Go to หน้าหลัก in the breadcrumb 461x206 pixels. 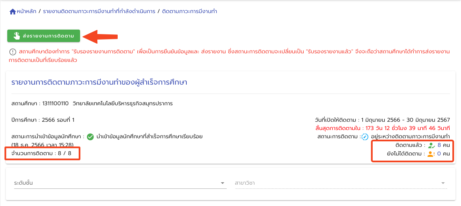coord(26,12)
